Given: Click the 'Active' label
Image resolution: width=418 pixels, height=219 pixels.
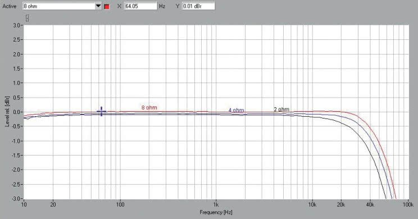Looking at the screenshot, I should 10,6.
